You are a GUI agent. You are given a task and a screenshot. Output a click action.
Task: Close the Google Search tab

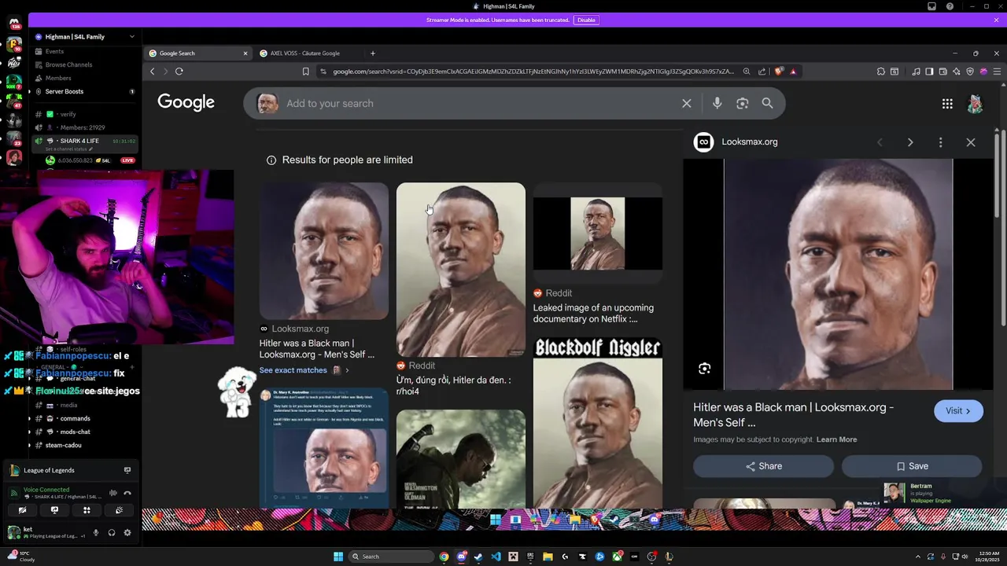[x=245, y=53]
